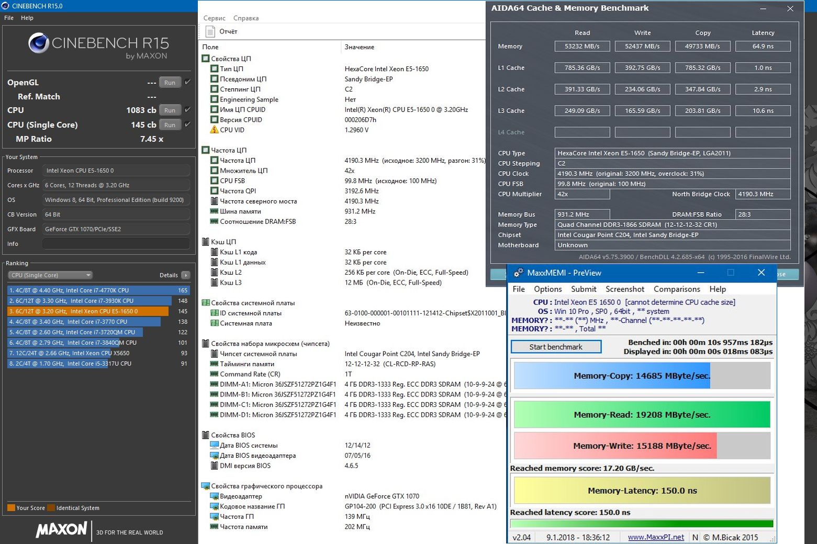
Task: Click the Memory-Write result bar
Action: pos(642,446)
